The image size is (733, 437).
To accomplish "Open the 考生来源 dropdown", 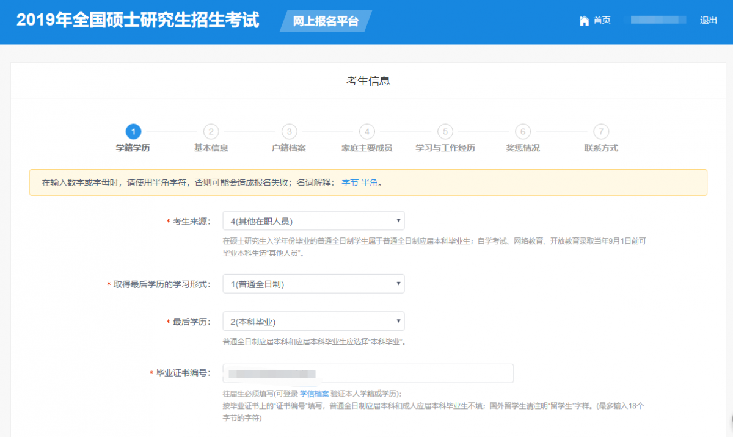I will coord(313,220).
